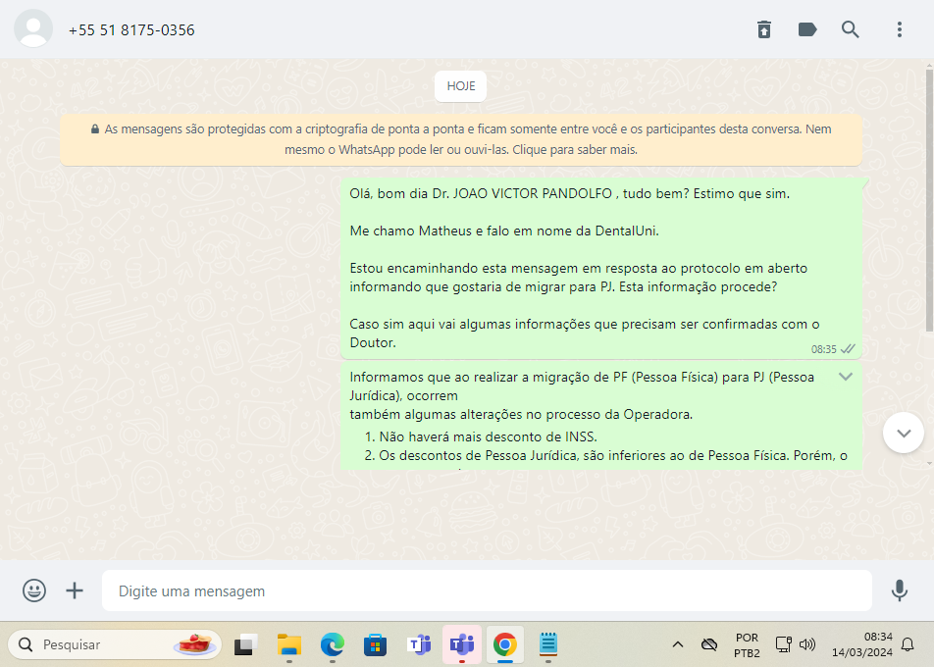Open message options chevron on second message
The height and width of the screenshot is (667, 934).
(x=846, y=377)
